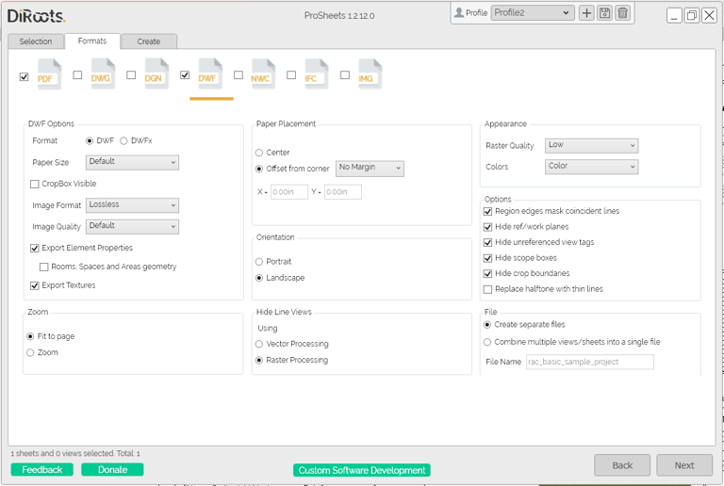The width and height of the screenshot is (724, 486).
Task: Click the PDF format file icon
Action: [x=49, y=73]
